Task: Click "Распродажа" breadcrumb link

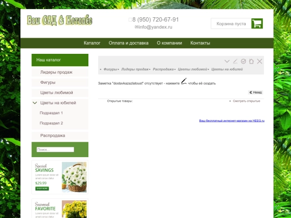Action: [163, 69]
